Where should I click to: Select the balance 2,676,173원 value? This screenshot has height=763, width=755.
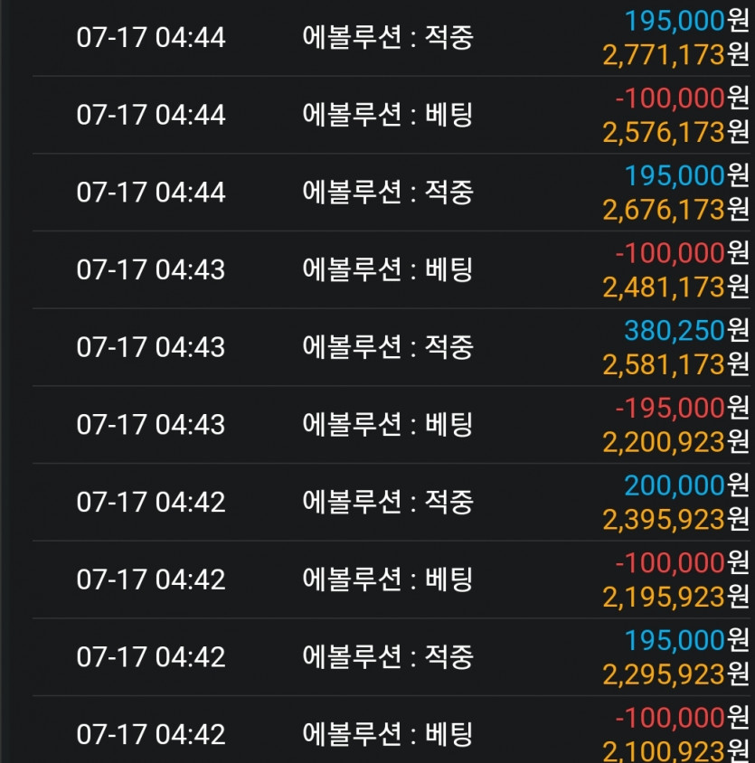tap(675, 210)
